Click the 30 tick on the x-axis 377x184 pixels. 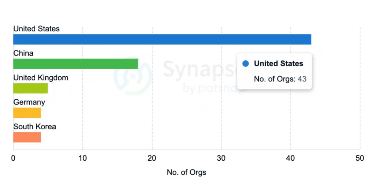[221, 158]
